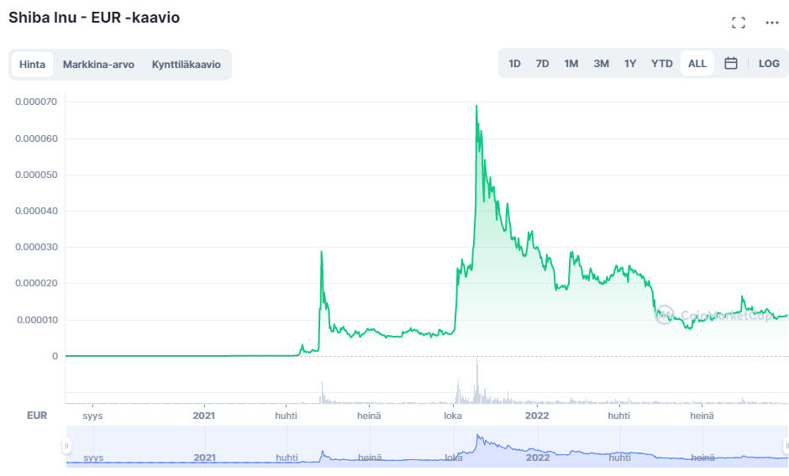Screen dimensions: 789x476
Task: Set chart range to 3M
Action: coord(602,63)
